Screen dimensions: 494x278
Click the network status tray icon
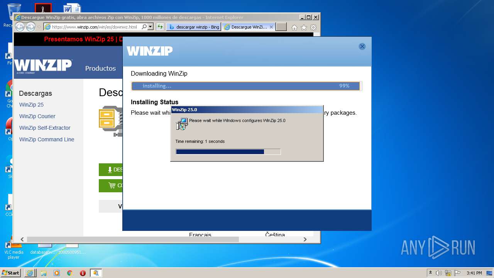448,273
